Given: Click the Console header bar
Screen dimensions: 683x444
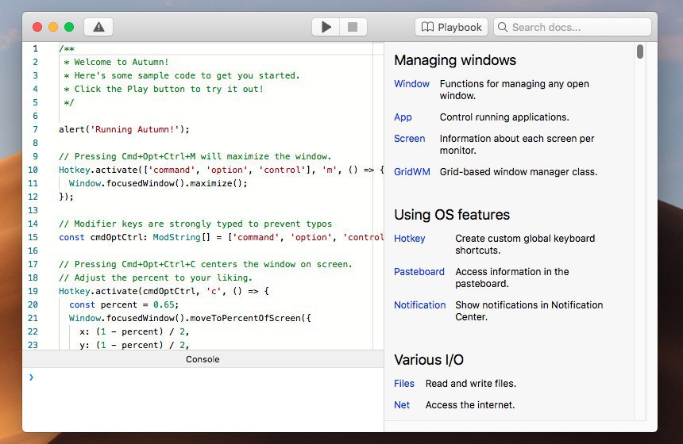Looking at the screenshot, I should click(x=203, y=359).
